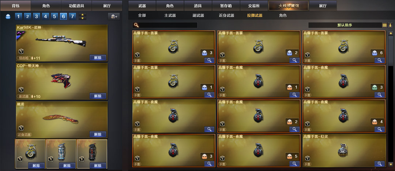Click the search text field
Image resolution: width=395 pixels, height=171 pixels.
(168, 25)
